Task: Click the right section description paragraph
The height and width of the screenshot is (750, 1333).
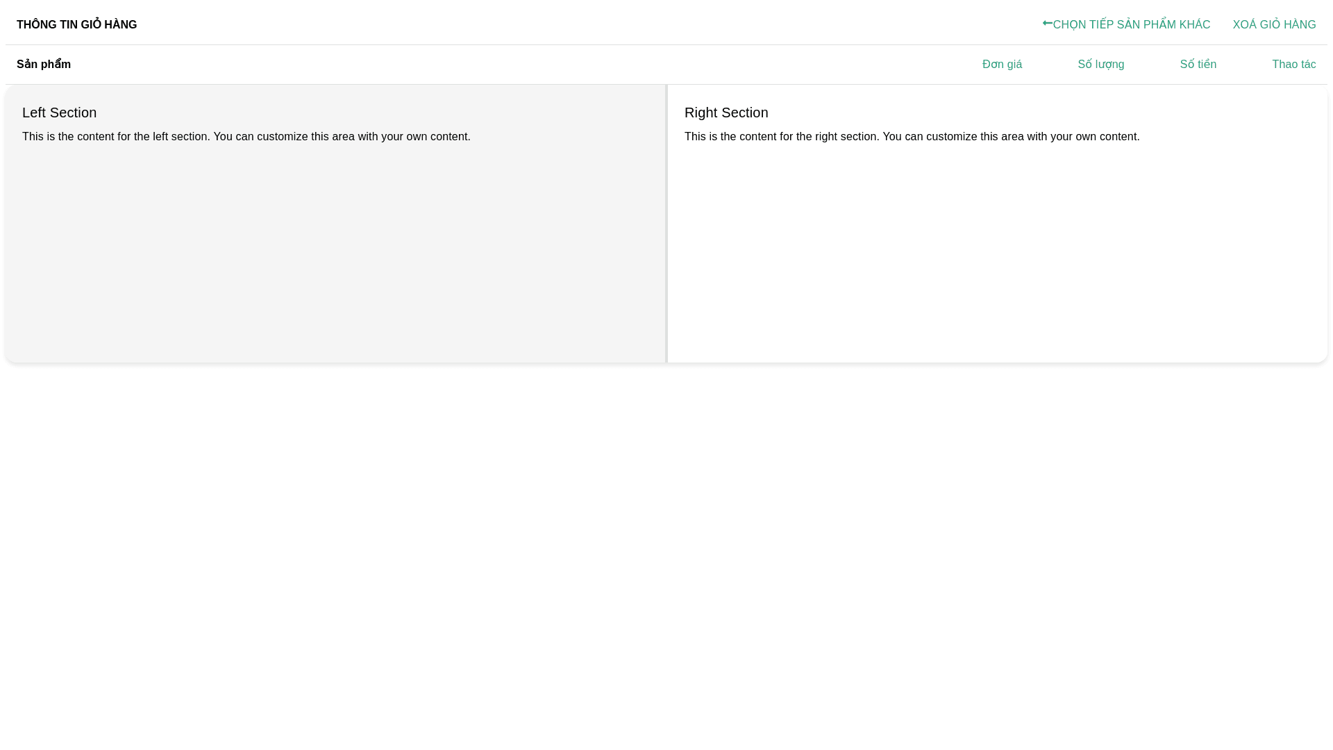Action: 912,137
